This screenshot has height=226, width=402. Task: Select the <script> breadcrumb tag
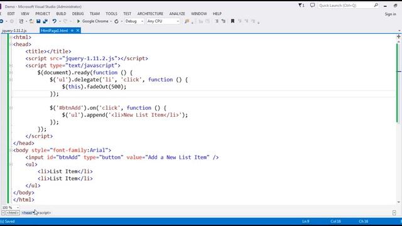(x=44, y=213)
